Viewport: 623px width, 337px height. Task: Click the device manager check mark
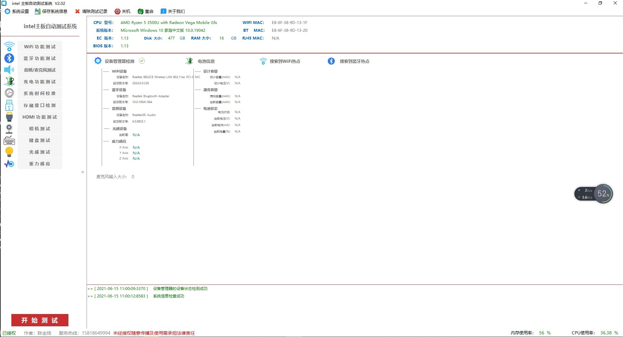tap(142, 61)
